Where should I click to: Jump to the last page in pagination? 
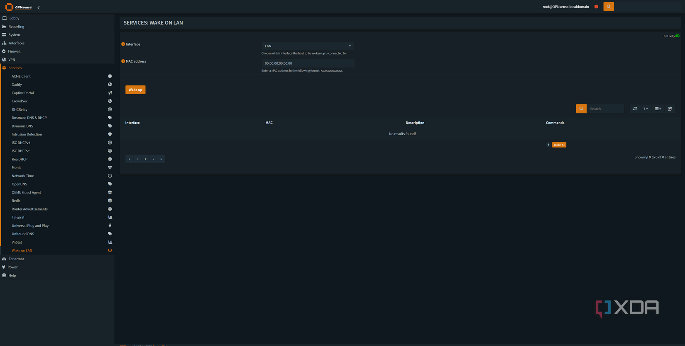(161, 159)
